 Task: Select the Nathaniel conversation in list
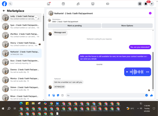tap(21, 53)
